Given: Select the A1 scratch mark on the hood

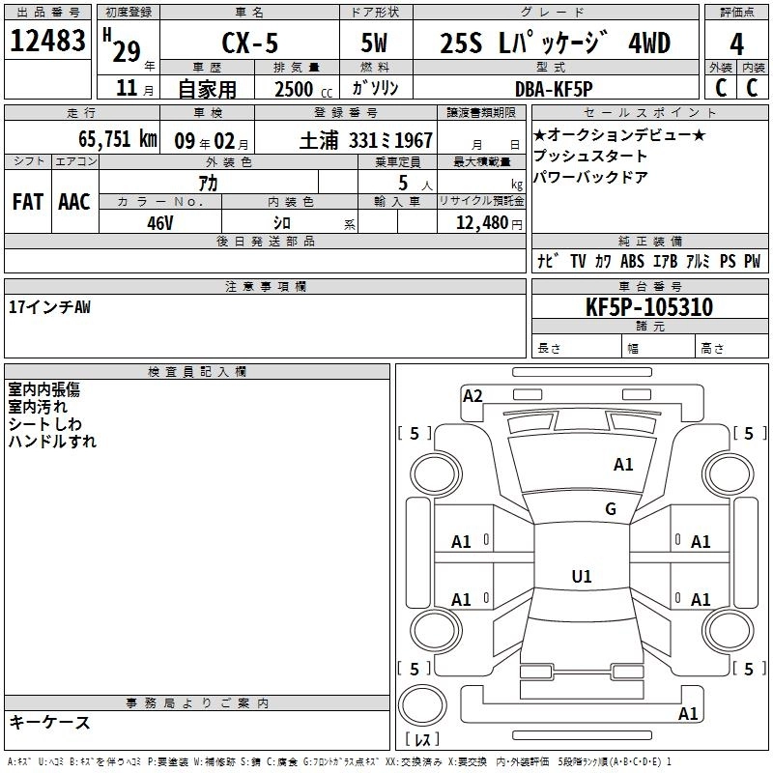Looking at the screenshot, I should (623, 465).
